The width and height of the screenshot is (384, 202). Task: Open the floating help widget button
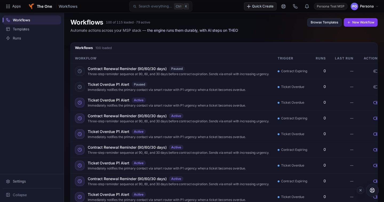(x=372, y=190)
